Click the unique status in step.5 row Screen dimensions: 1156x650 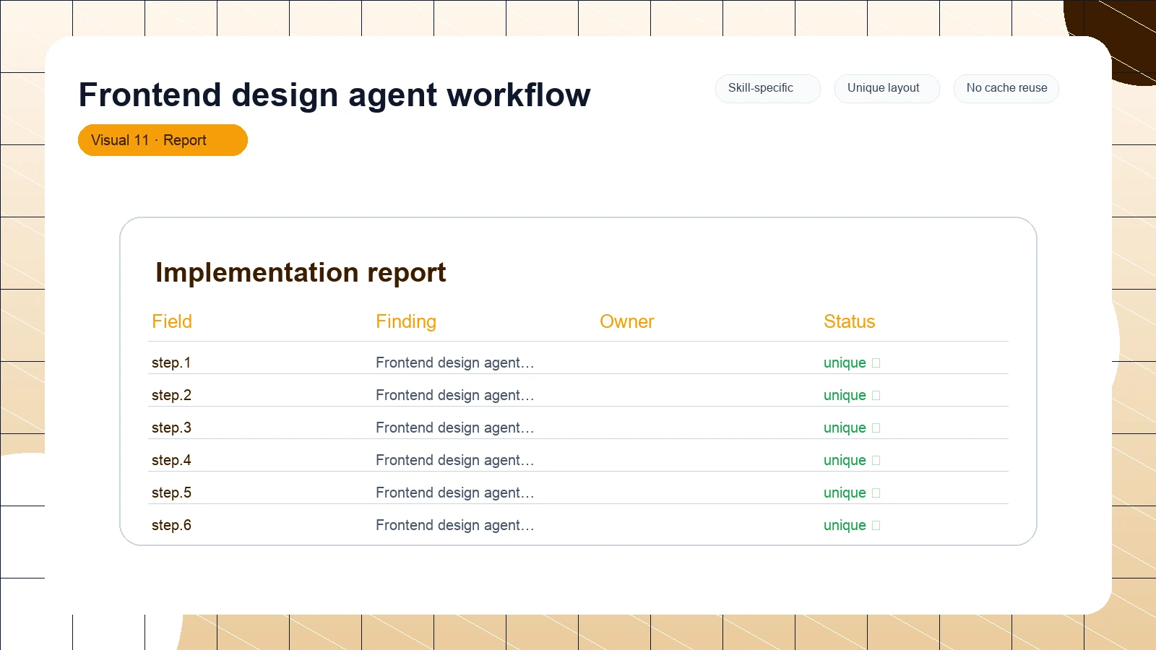(845, 493)
